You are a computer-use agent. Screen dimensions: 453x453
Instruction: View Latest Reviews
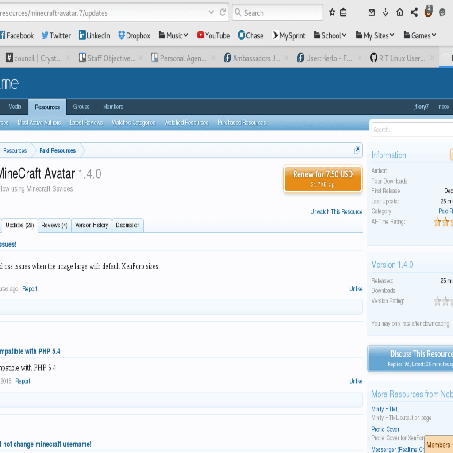tap(86, 123)
